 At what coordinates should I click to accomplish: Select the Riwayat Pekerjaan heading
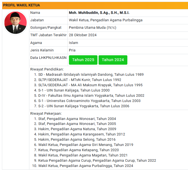tap(46, 113)
